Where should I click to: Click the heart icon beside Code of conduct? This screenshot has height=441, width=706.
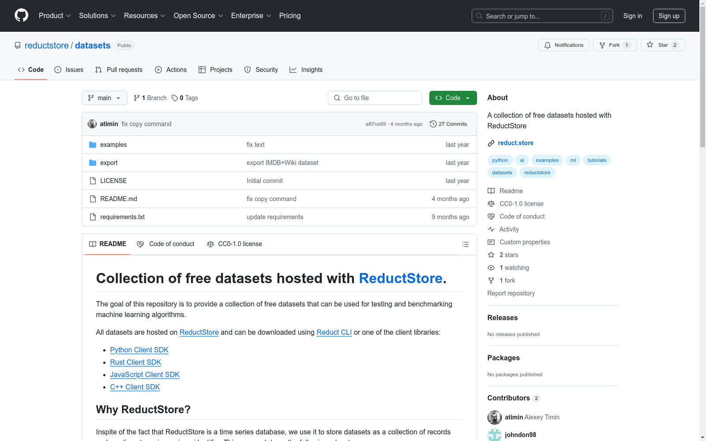click(x=491, y=217)
